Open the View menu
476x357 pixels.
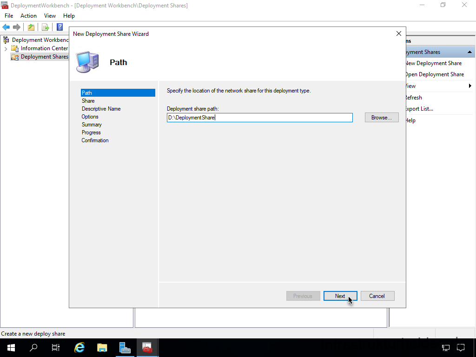click(x=50, y=16)
